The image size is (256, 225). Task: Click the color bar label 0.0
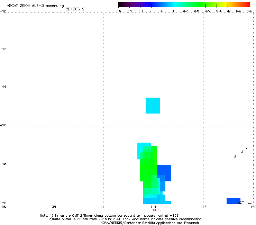tap(239, 11)
